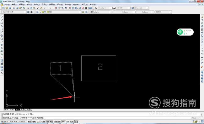
Task: Click the Save icon in Standard toolbar
Action: tap(10, 8)
